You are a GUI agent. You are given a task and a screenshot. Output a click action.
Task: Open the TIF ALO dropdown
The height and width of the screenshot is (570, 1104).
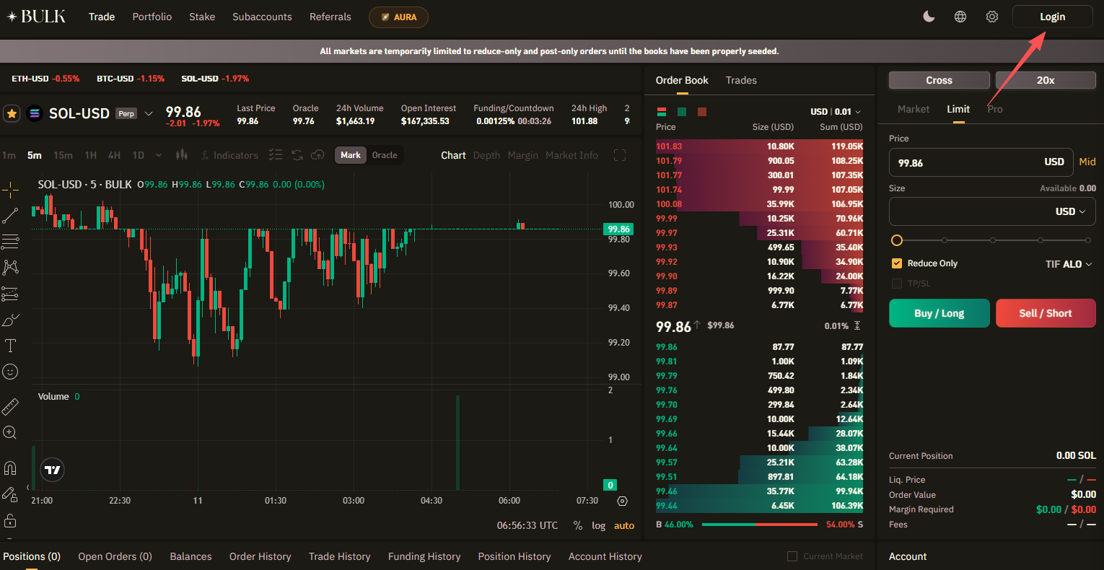[x=1069, y=264]
